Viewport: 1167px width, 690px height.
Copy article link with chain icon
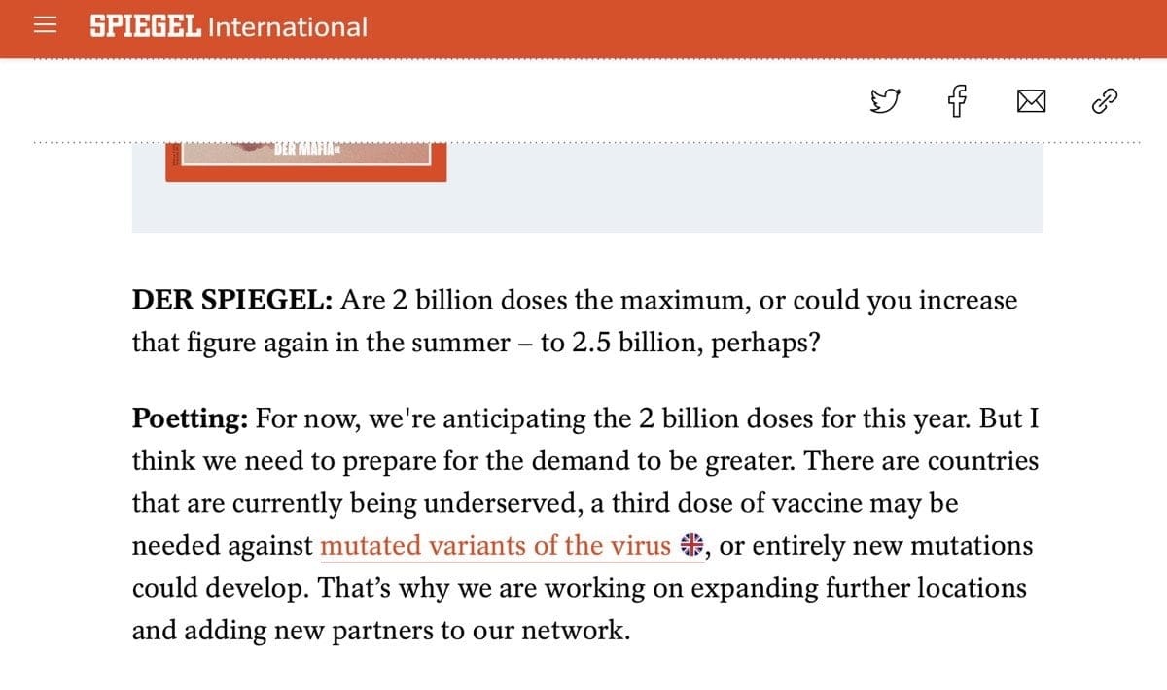coord(1107,100)
